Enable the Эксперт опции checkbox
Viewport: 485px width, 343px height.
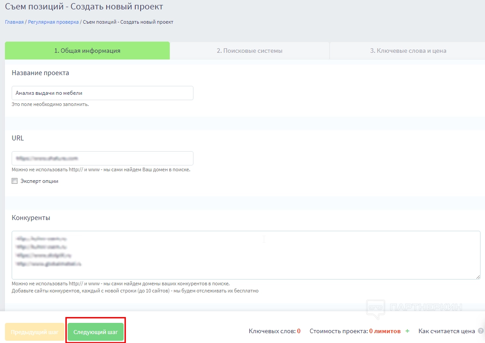pyautogui.click(x=14, y=181)
